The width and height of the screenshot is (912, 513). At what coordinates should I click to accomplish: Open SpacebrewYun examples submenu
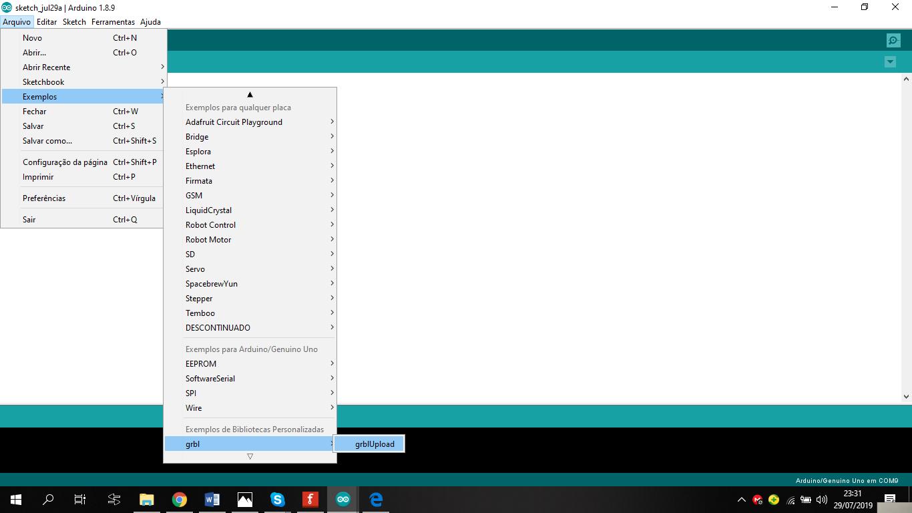pos(250,284)
